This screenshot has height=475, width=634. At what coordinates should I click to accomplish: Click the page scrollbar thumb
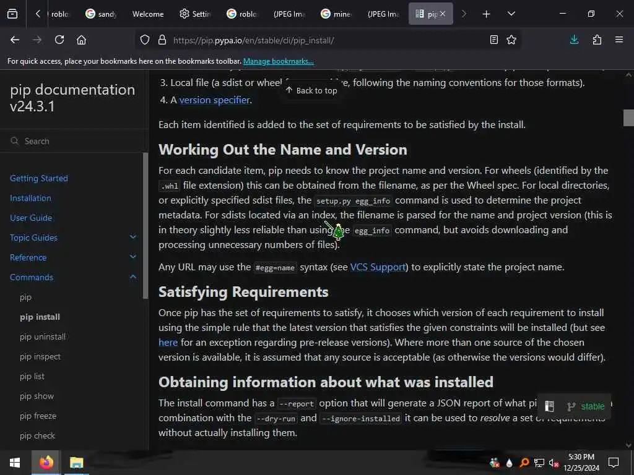click(x=628, y=118)
